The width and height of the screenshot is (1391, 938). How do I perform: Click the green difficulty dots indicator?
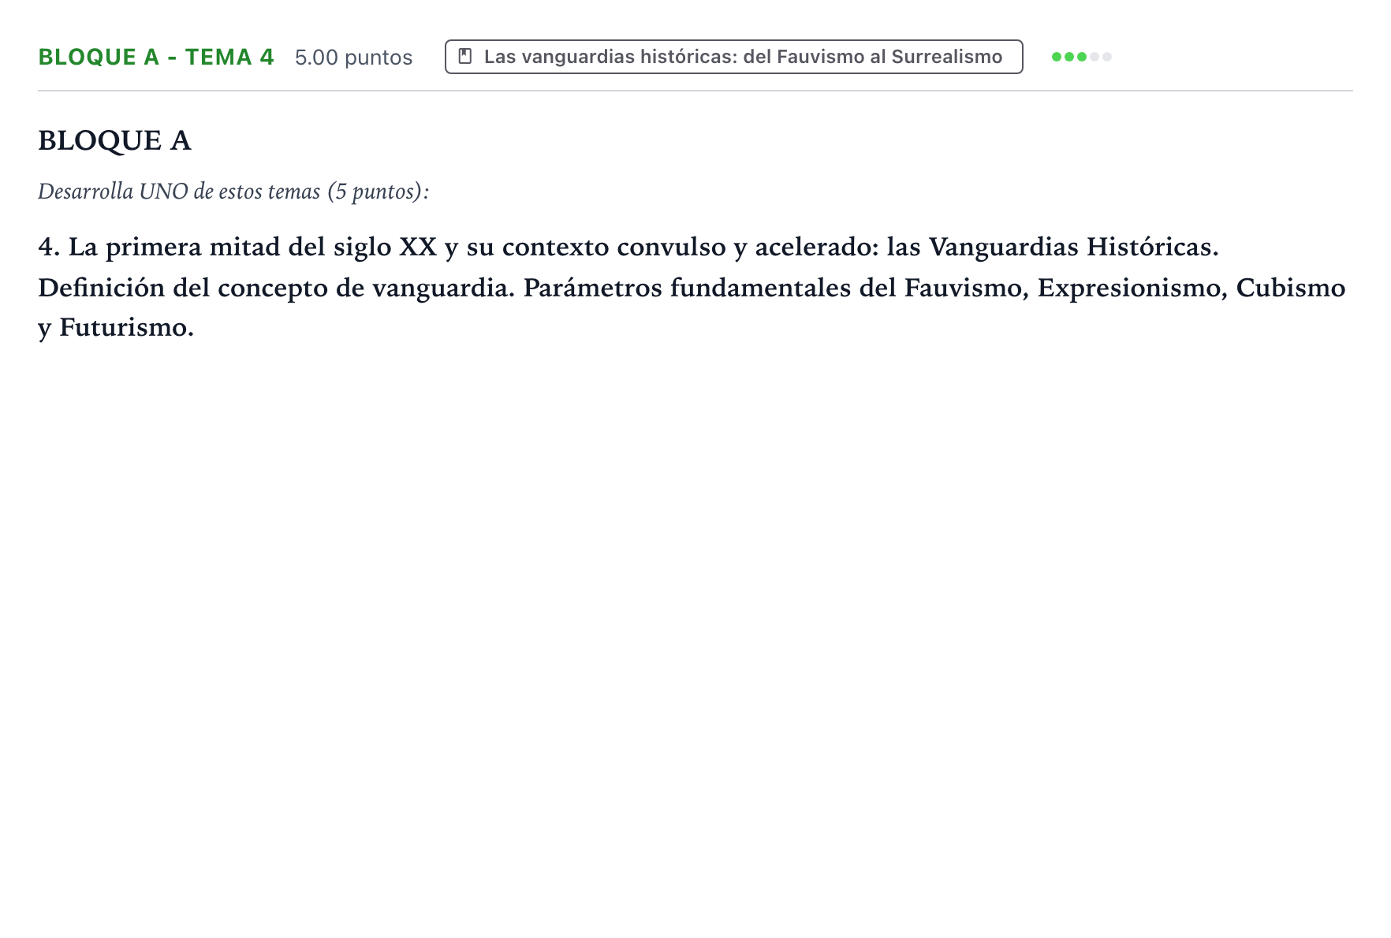coord(1082,57)
